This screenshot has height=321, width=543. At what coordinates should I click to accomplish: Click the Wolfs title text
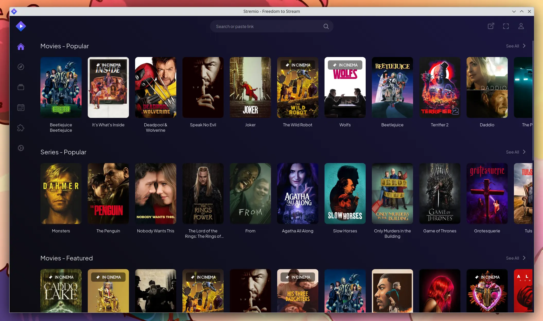345,125
